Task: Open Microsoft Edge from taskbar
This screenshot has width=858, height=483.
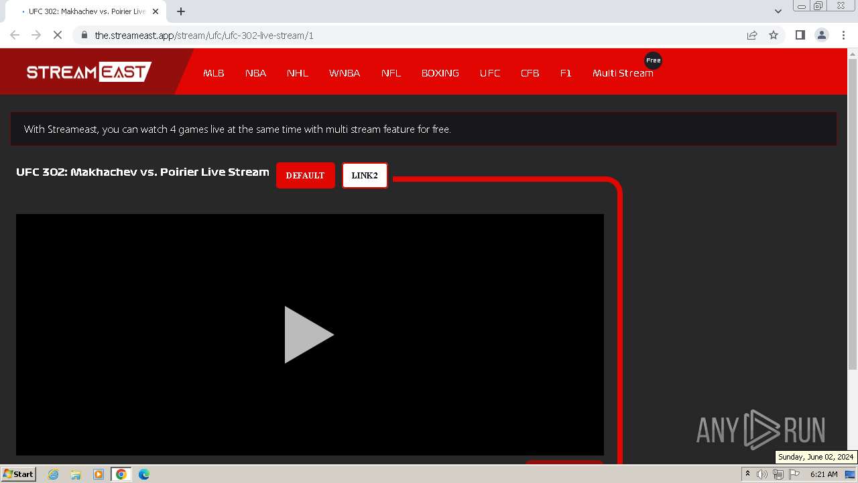Action: (144, 474)
